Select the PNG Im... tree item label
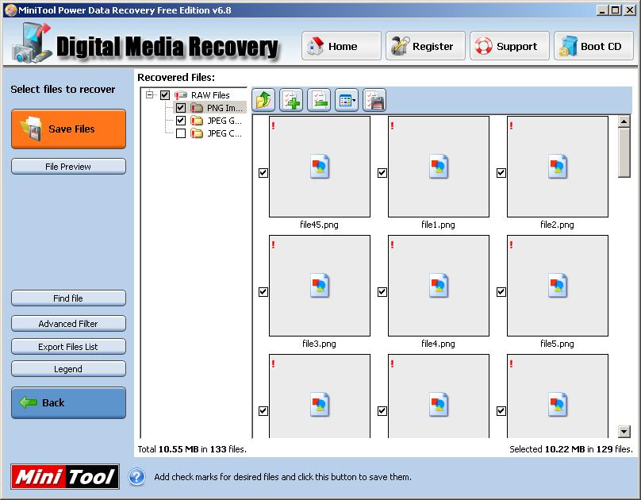 pyautogui.click(x=225, y=108)
